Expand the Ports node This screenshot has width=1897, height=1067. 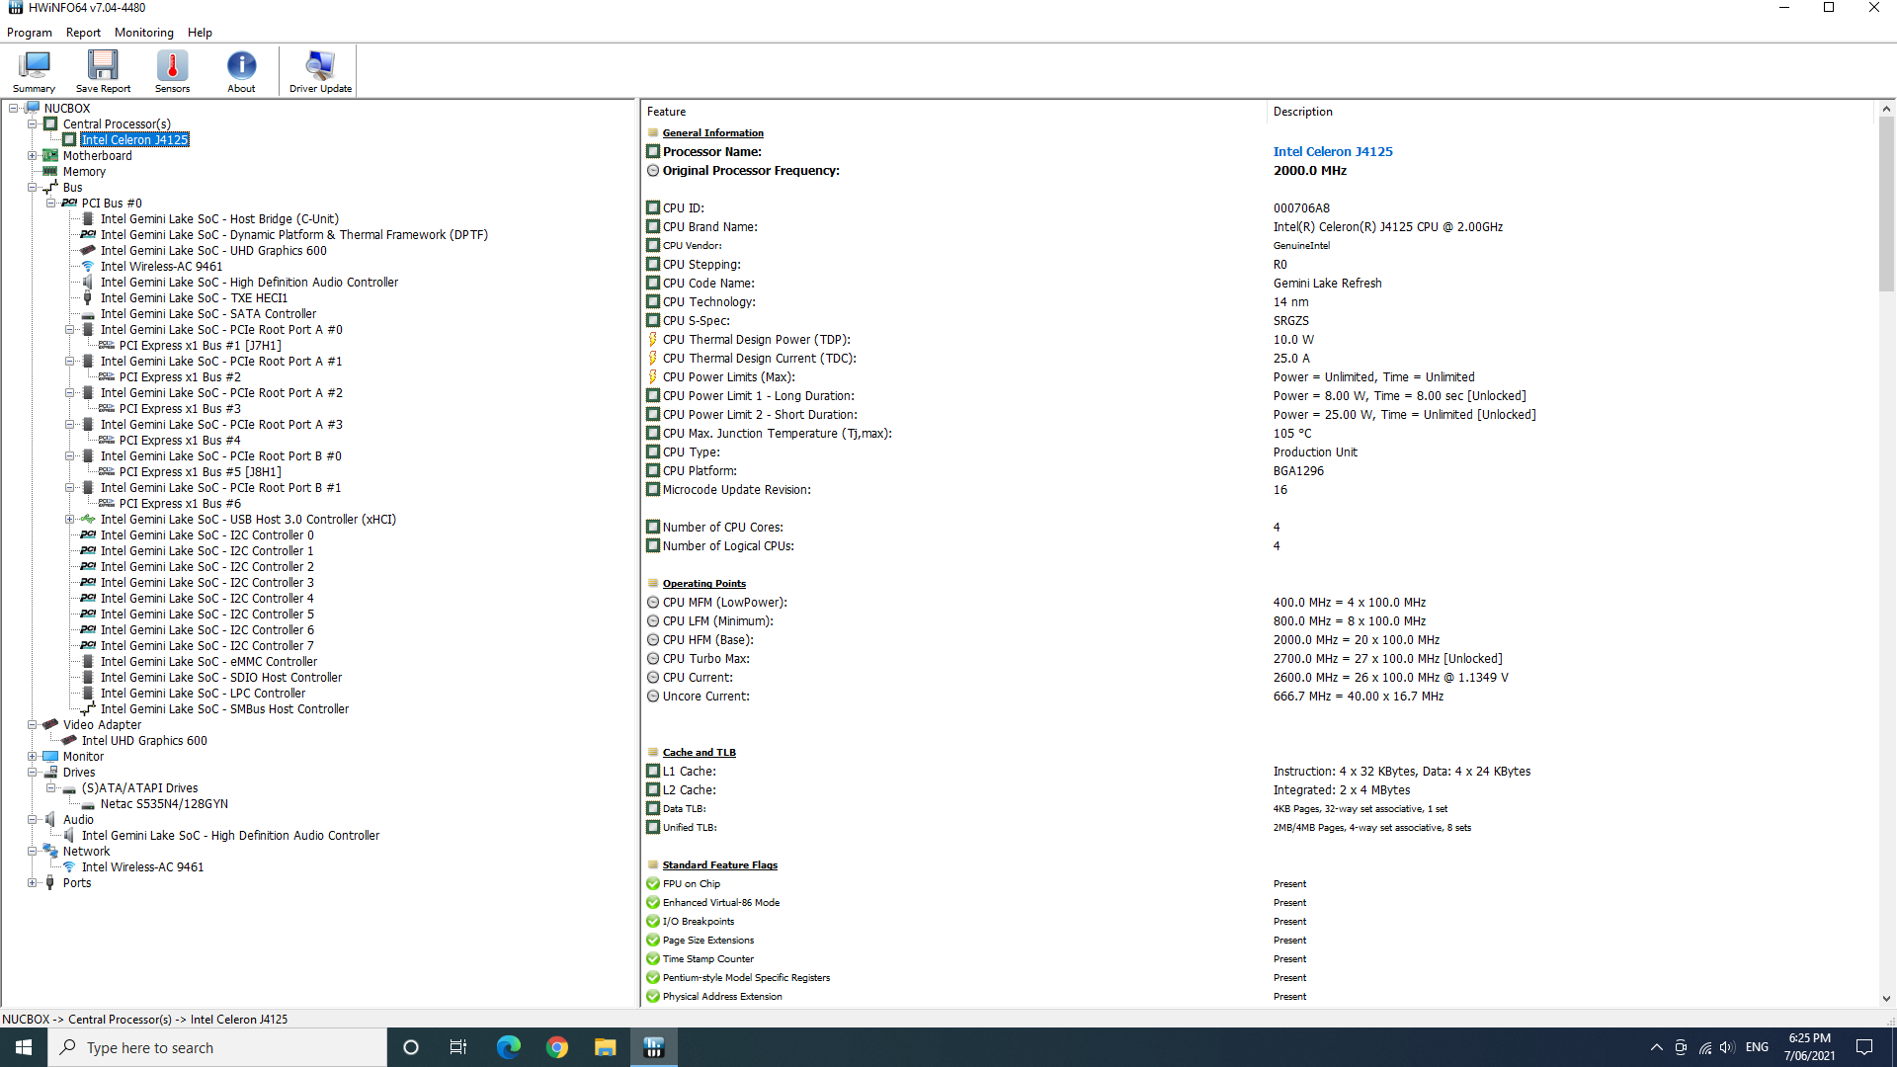(33, 883)
